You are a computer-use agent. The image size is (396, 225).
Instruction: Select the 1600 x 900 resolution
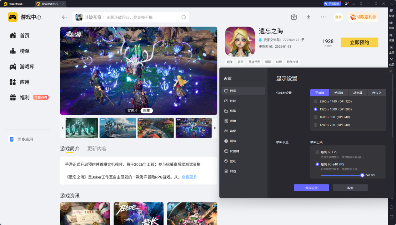(x=332, y=117)
